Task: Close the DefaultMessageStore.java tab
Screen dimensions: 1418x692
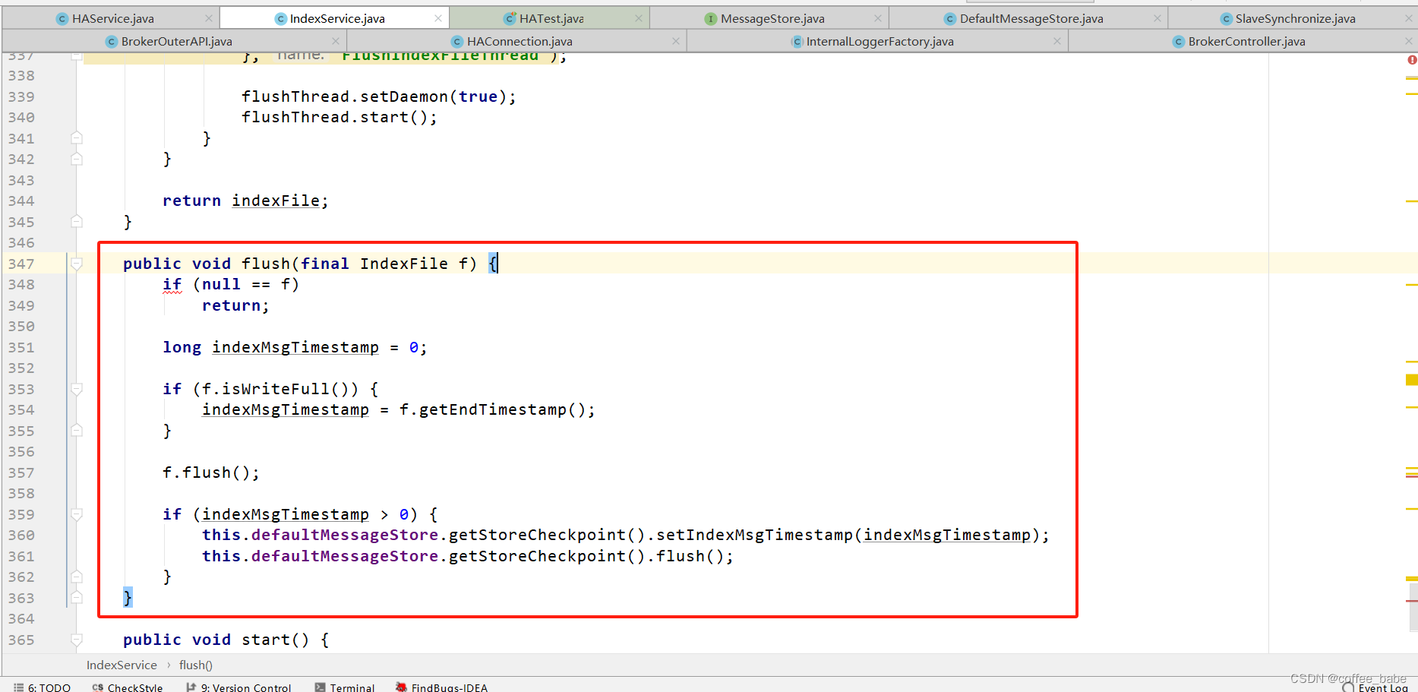Action: (x=1157, y=18)
